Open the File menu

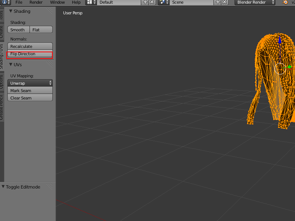tap(19, 2)
